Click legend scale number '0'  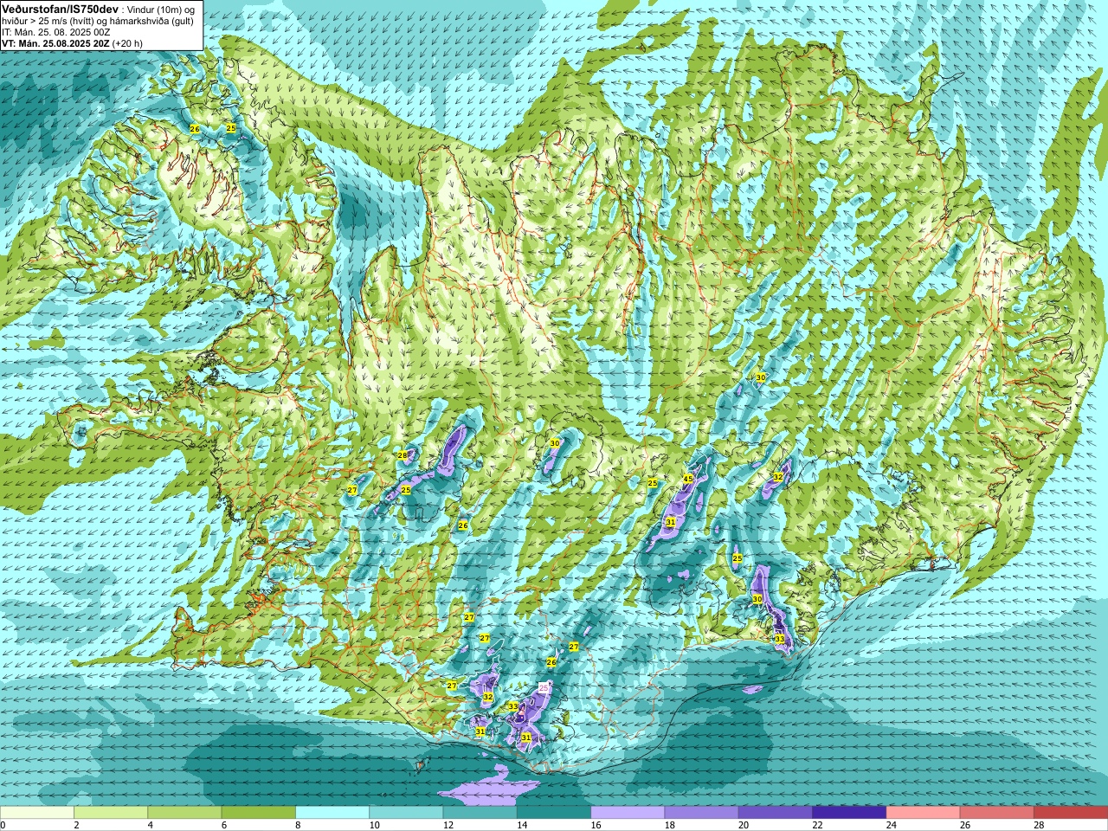(3, 825)
